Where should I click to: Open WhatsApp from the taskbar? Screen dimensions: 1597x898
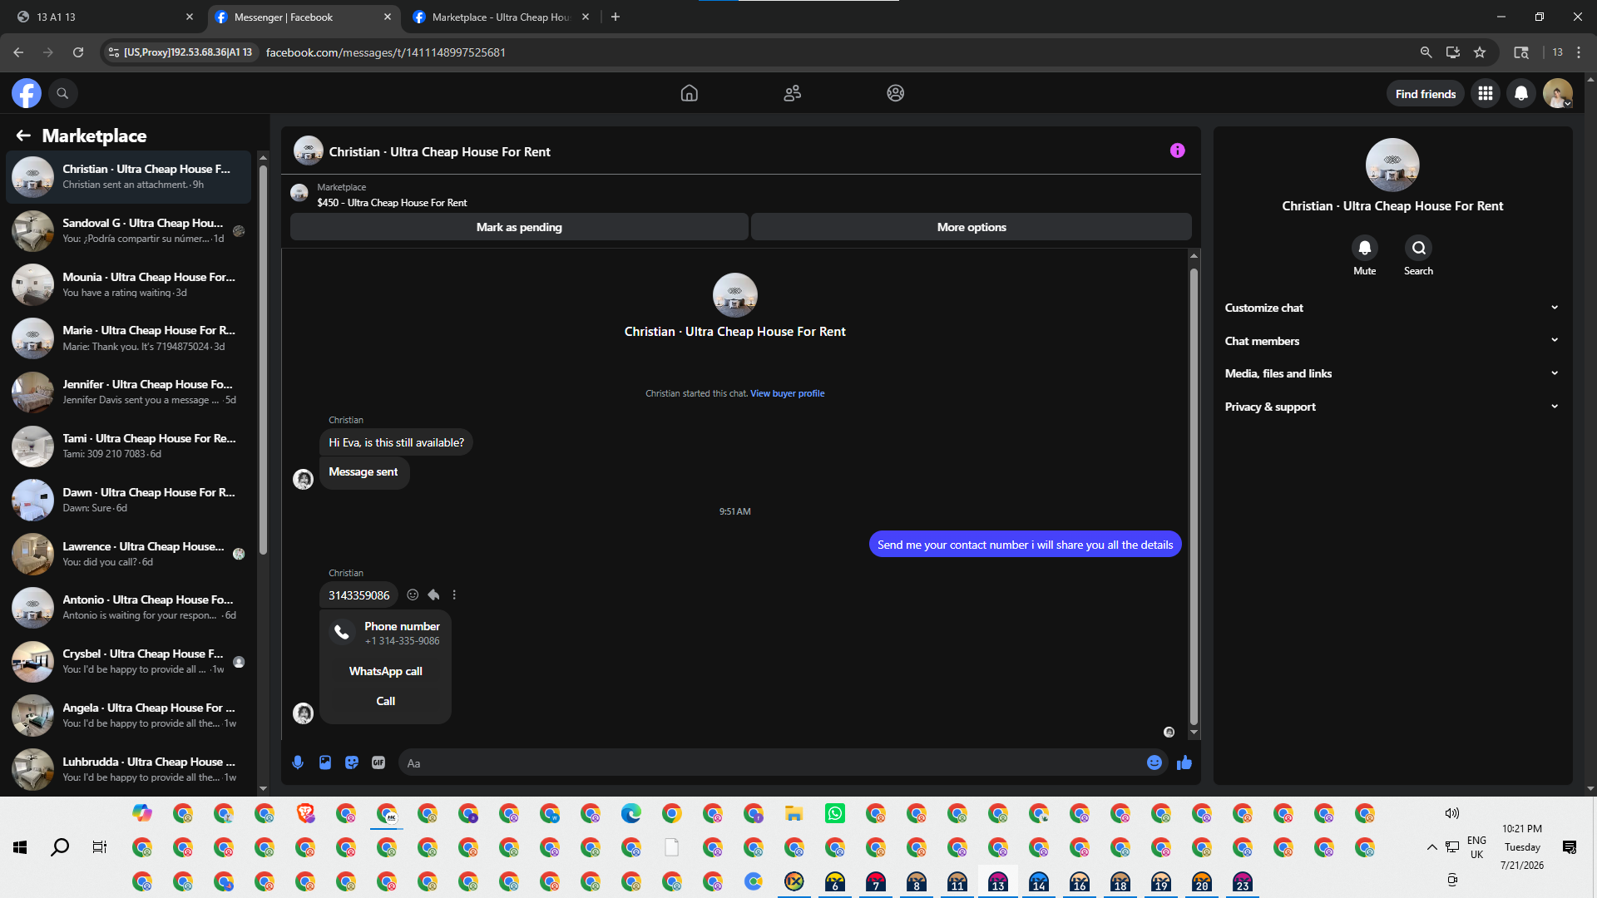point(835,813)
